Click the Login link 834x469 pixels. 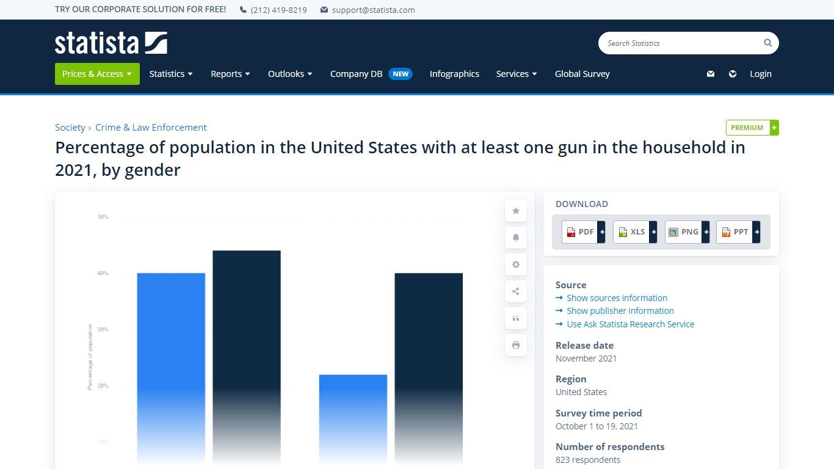(761, 74)
